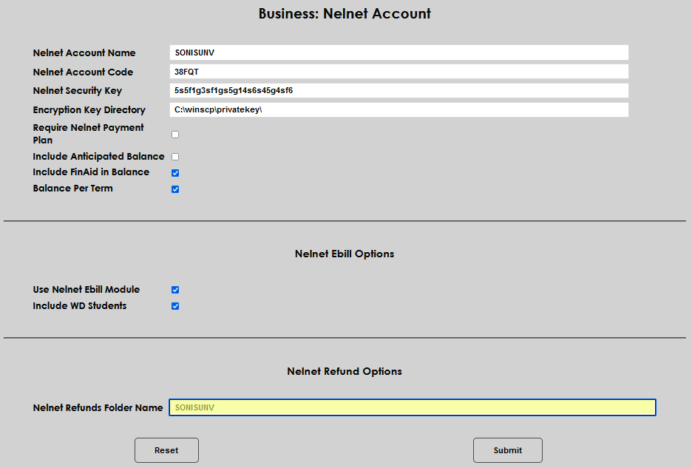Click the Submit button

[x=508, y=450]
